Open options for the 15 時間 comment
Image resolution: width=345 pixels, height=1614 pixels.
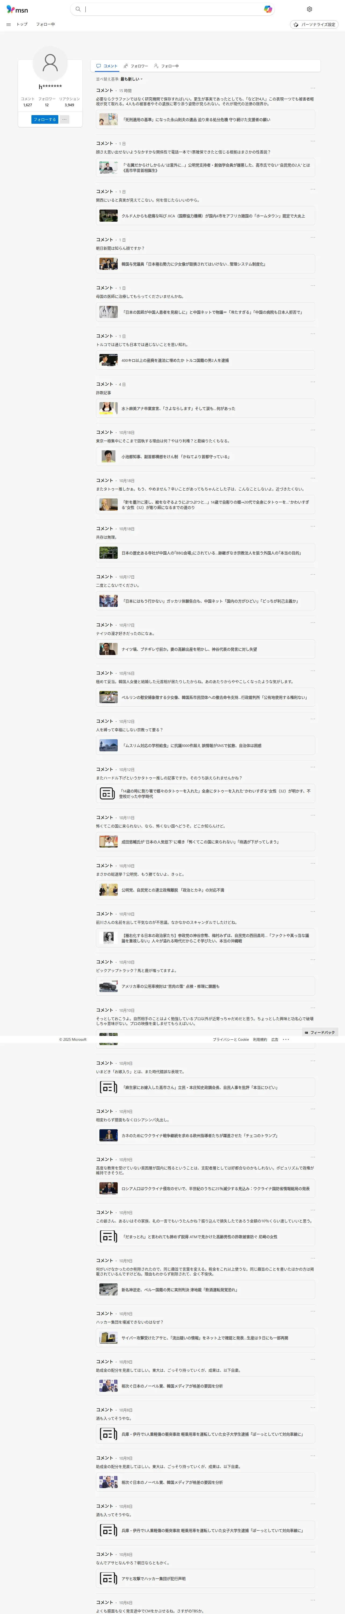pos(312,88)
